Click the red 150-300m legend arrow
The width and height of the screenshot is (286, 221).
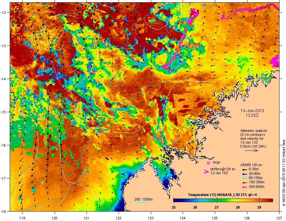tap(244, 182)
